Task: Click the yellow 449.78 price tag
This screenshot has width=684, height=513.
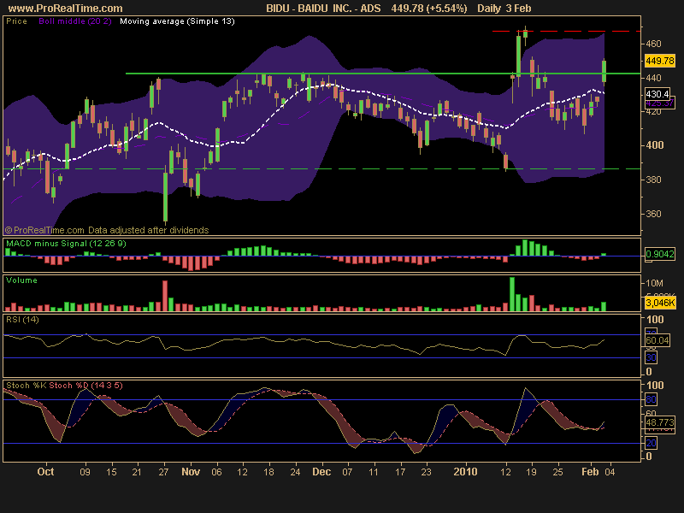Action: 659,61
